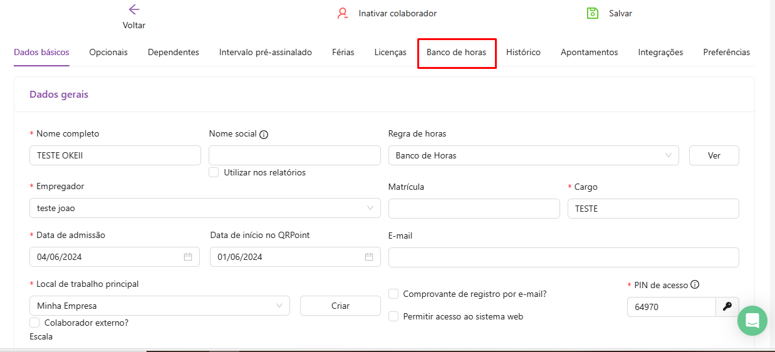Check Comprovante de registro por e-mail
The height and width of the screenshot is (352, 775).
[x=393, y=294]
